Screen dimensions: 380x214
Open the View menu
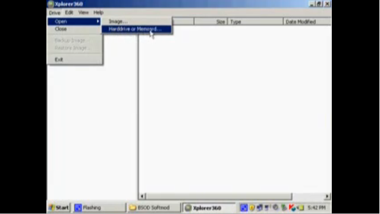point(83,12)
